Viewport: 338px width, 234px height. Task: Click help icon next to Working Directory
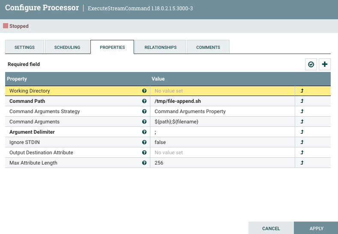144,91
